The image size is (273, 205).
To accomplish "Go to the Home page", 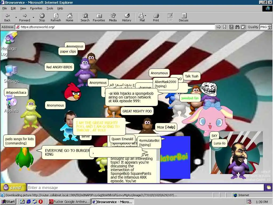I will pos(70,17).
